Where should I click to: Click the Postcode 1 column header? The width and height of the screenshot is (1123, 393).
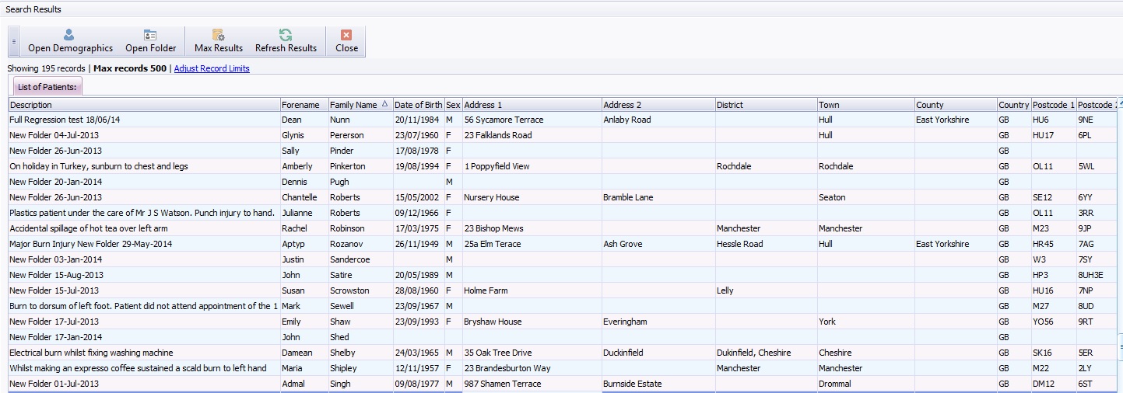pos(1052,105)
